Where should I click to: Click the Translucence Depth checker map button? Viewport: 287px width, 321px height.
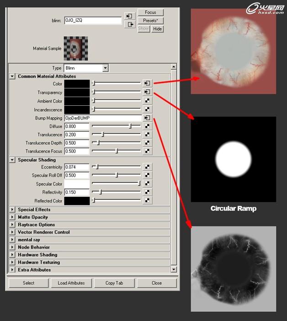pos(147,143)
